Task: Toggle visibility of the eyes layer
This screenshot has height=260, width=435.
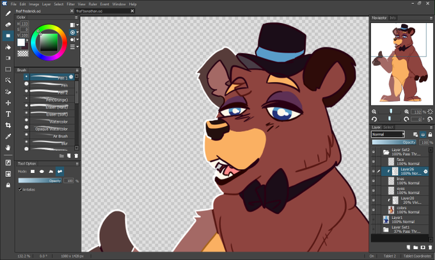Action: 374,191
